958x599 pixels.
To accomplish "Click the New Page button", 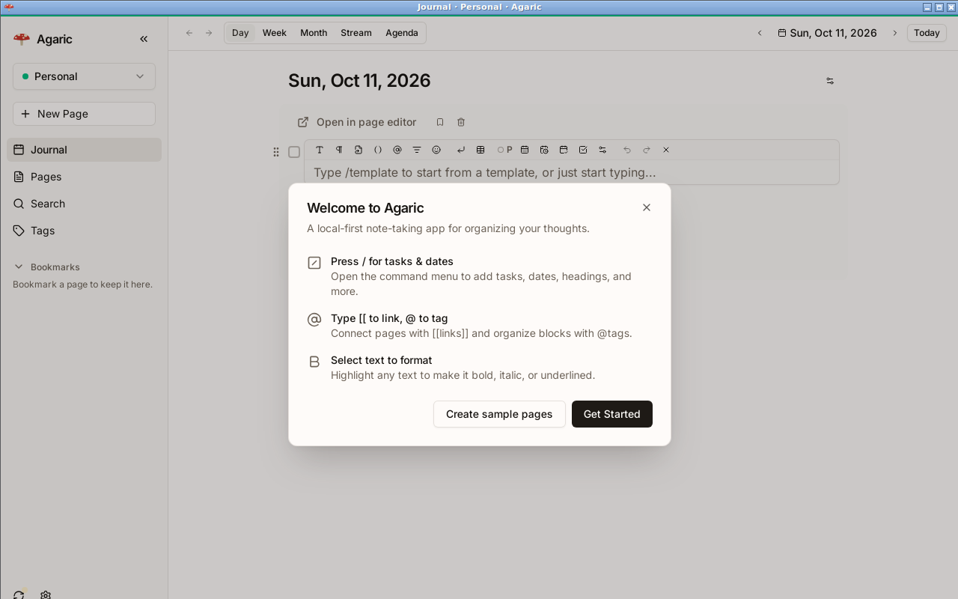I will coord(84,114).
